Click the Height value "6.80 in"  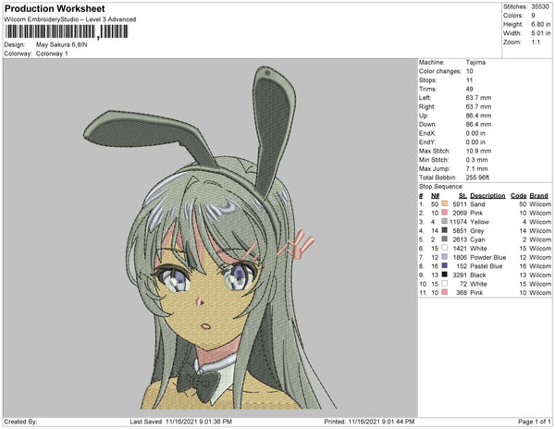click(540, 24)
